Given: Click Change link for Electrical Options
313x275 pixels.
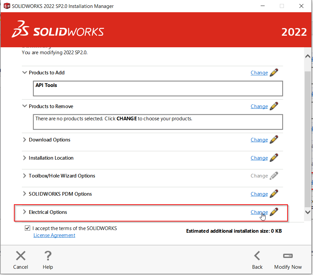Looking at the screenshot, I should [259, 212].
